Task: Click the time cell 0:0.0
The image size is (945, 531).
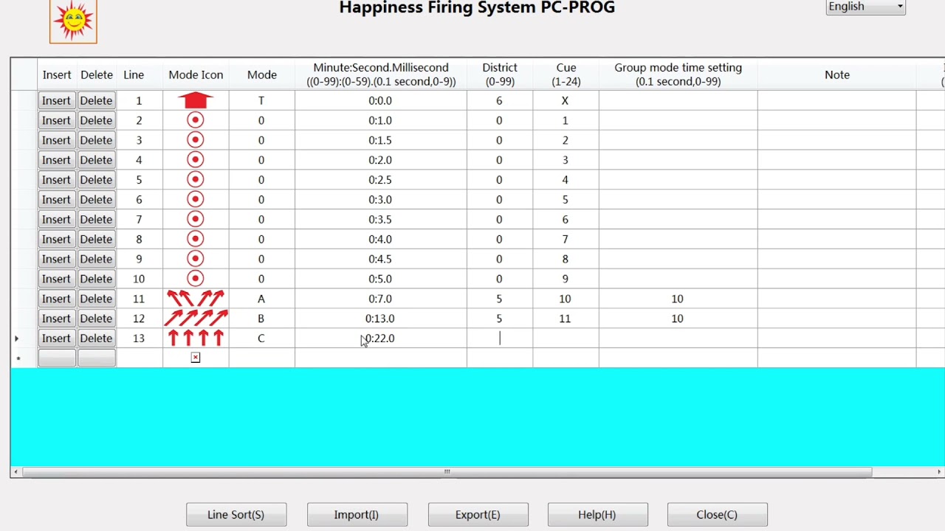Action: pyautogui.click(x=381, y=100)
